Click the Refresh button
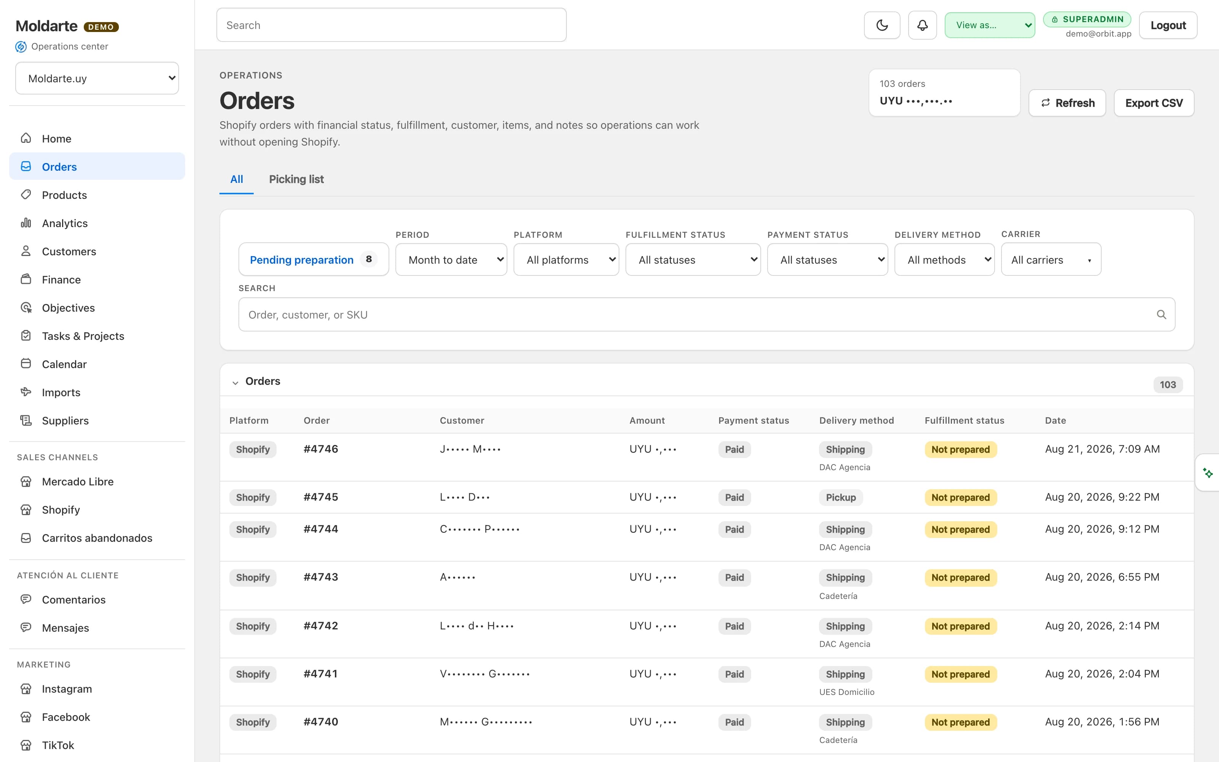 pyautogui.click(x=1067, y=103)
